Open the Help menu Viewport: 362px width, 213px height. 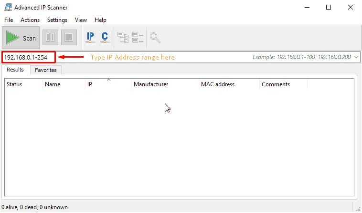(100, 20)
